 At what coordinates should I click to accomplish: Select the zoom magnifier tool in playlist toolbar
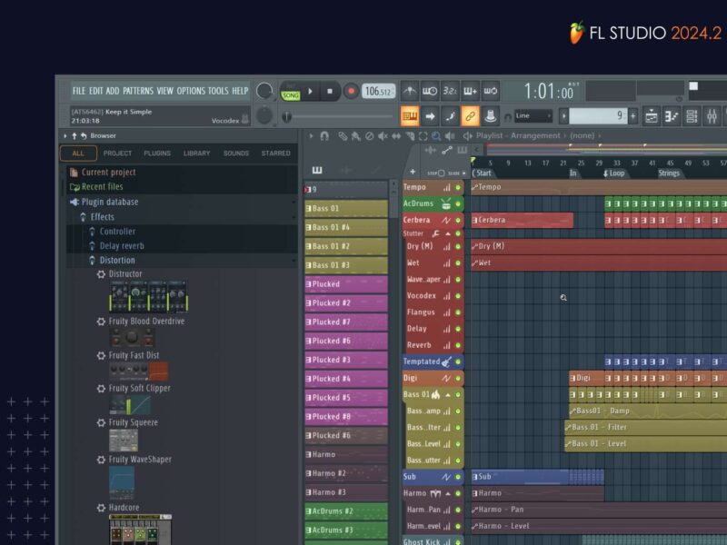coord(436,136)
